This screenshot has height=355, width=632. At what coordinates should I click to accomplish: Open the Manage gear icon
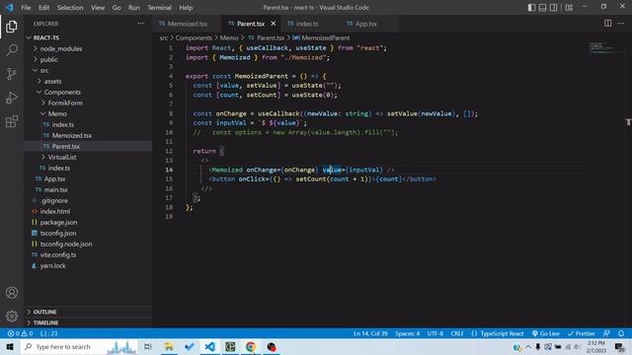tap(12, 316)
